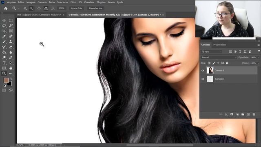The height and width of the screenshot is (147, 261).
Task: Select the Brush tool
Action: coord(4,42)
